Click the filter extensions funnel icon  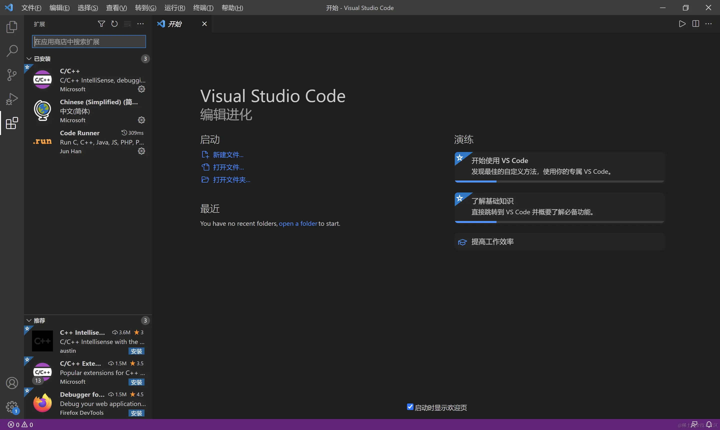pos(101,24)
